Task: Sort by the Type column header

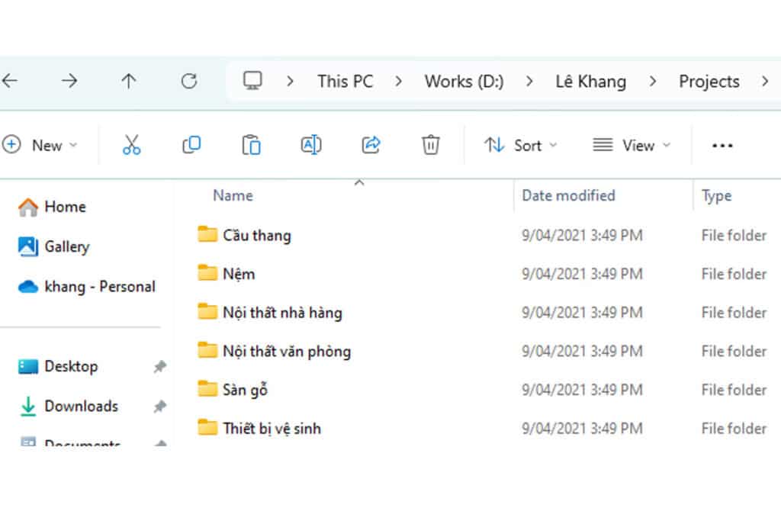Action: click(716, 196)
